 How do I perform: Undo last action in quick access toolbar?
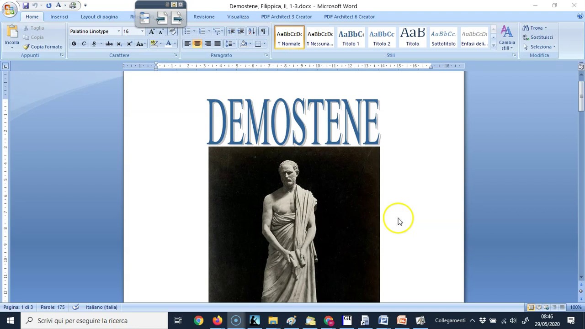tap(35, 5)
